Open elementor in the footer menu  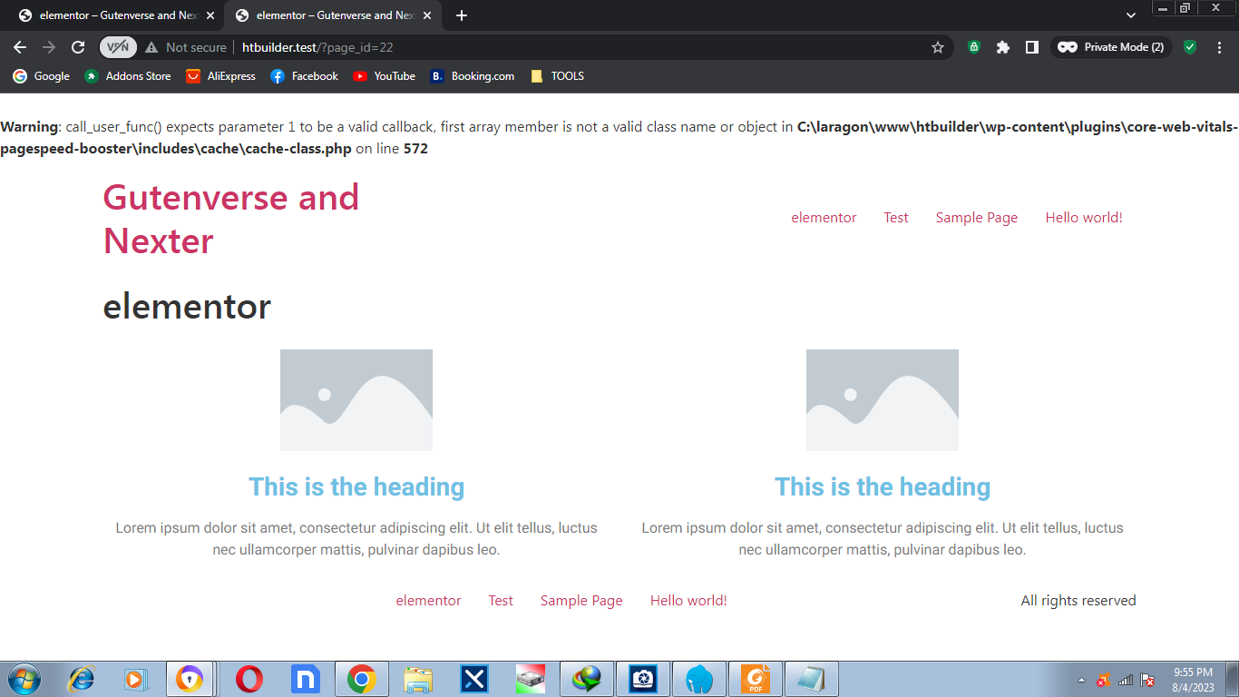(428, 601)
